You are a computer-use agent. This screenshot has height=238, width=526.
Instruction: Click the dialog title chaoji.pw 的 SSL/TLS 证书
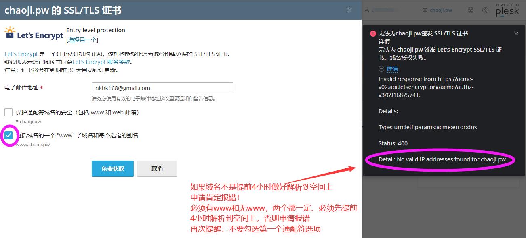pyautogui.click(x=63, y=10)
